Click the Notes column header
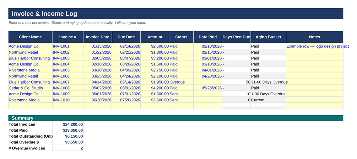The image size is (357, 159). pos(314,37)
